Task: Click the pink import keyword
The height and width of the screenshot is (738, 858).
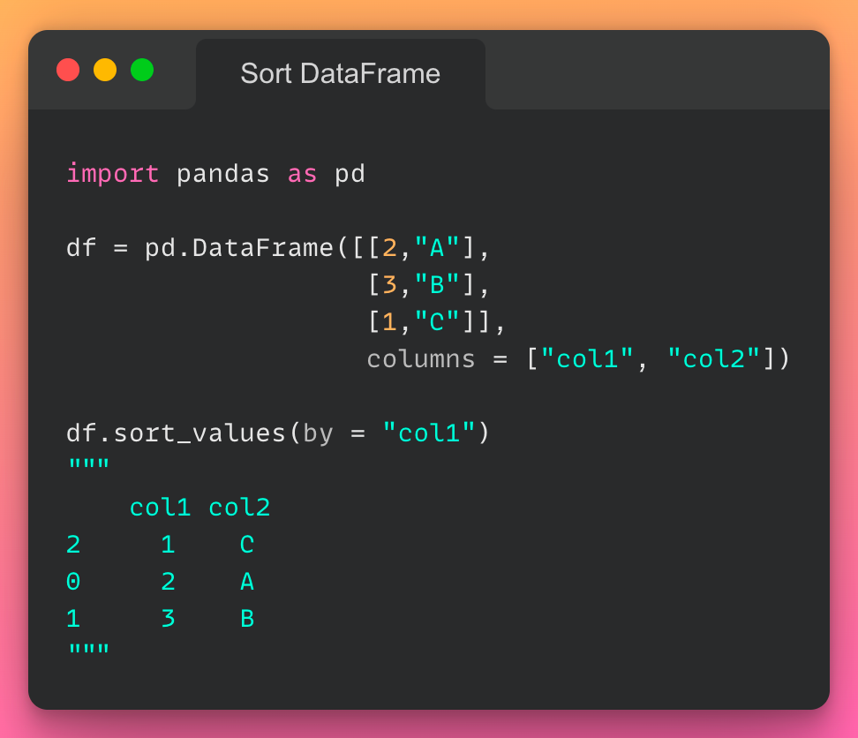Action: [x=113, y=174]
